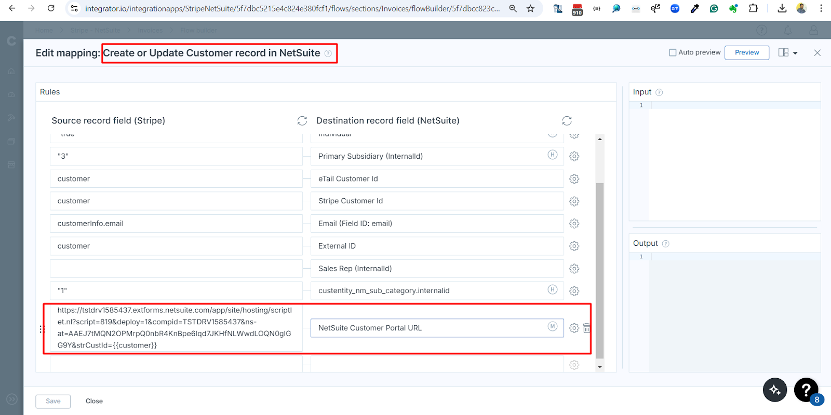Click the hard-coded indicator on Primary Subsidiary field

(553, 155)
